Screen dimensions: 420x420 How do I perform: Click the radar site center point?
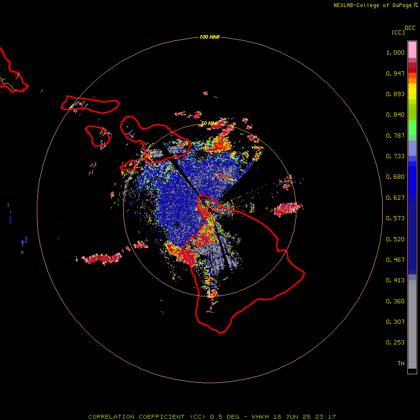[210, 210]
